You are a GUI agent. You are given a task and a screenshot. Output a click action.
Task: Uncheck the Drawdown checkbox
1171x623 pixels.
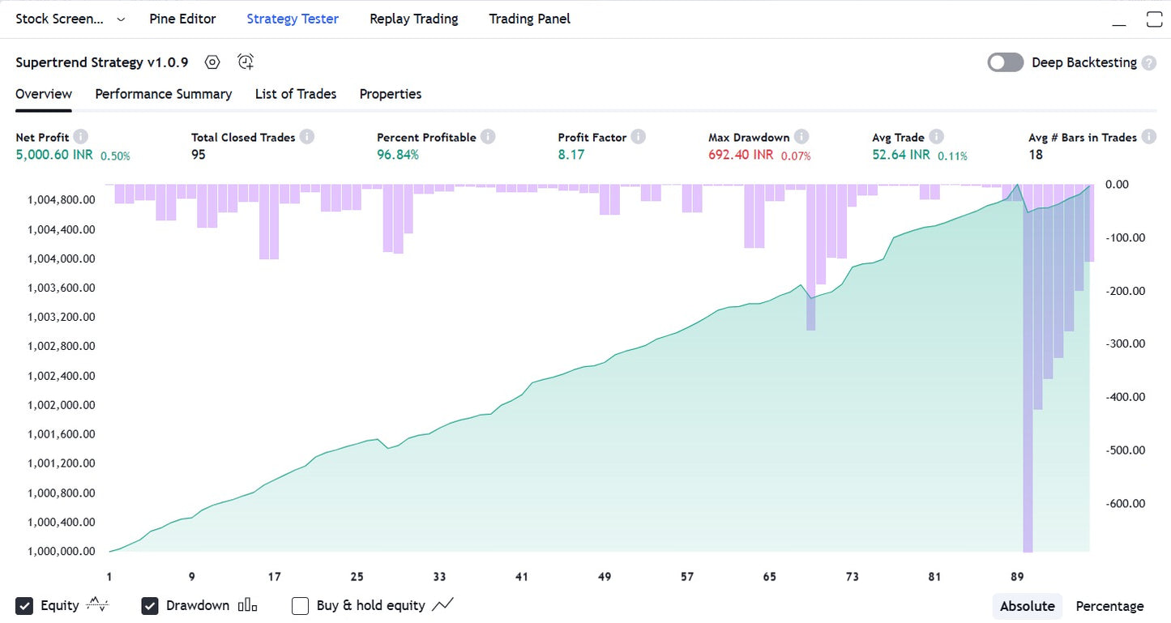click(x=150, y=605)
